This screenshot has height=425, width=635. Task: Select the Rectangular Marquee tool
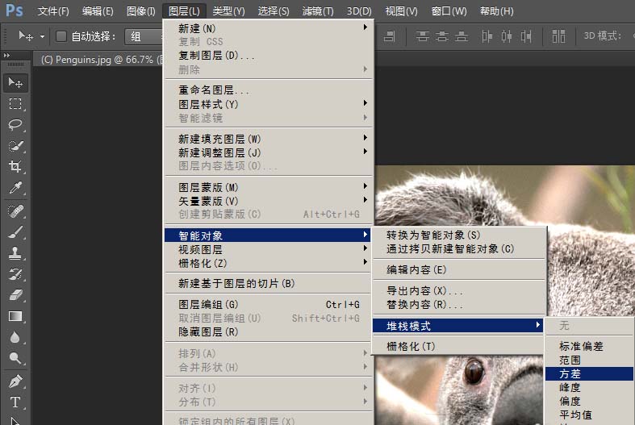point(15,104)
